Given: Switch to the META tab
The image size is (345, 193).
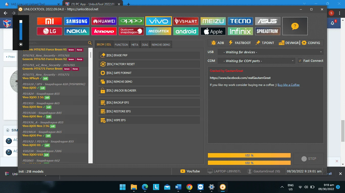Looking at the screenshot, I should tap(135, 44).
